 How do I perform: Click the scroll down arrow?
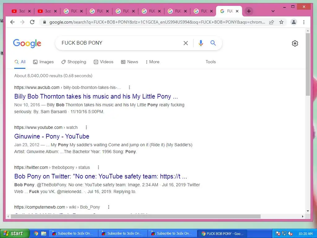pyautogui.click(x=308, y=211)
